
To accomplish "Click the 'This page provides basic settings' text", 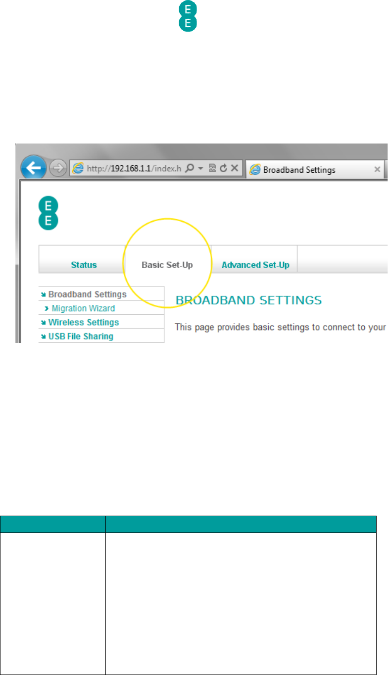I will pyautogui.click(x=280, y=328).
